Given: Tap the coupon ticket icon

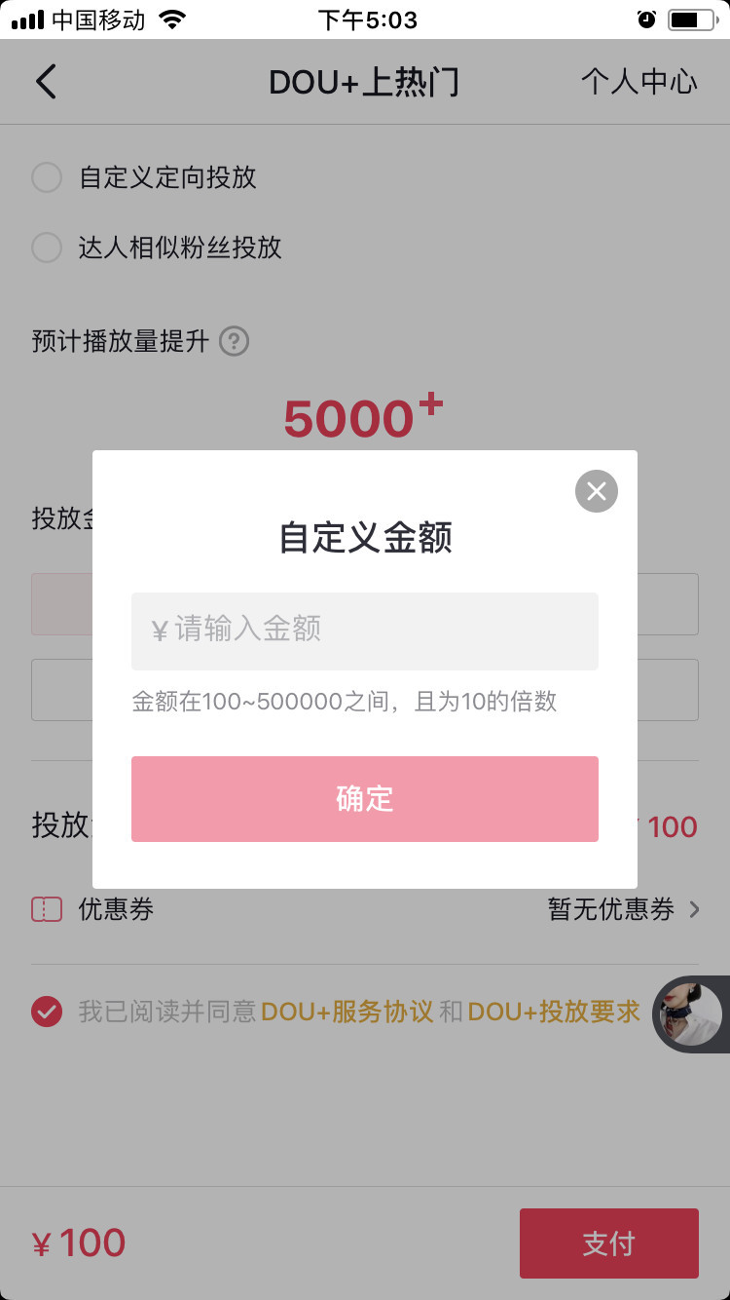Looking at the screenshot, I should click(47, 909).
